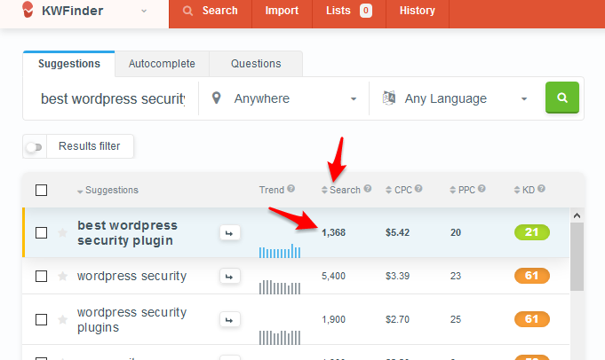Click arrow button for wordpress security plugins row
605x360 pixels.
point(229,319)
